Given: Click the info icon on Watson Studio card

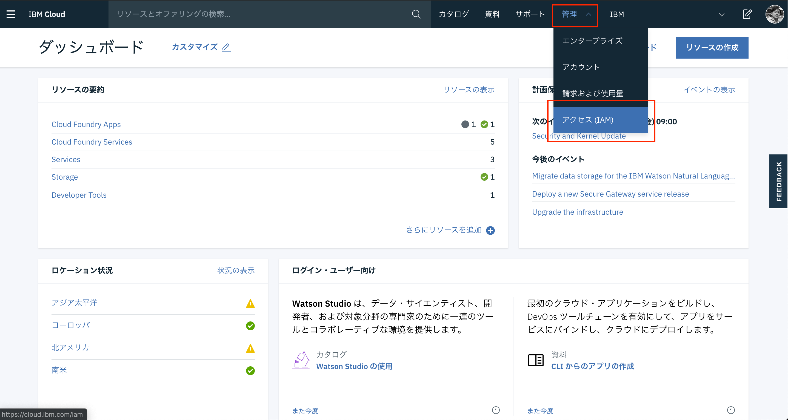Looking at the screenshot, I should pyautogui.click(x=496, y=410).
